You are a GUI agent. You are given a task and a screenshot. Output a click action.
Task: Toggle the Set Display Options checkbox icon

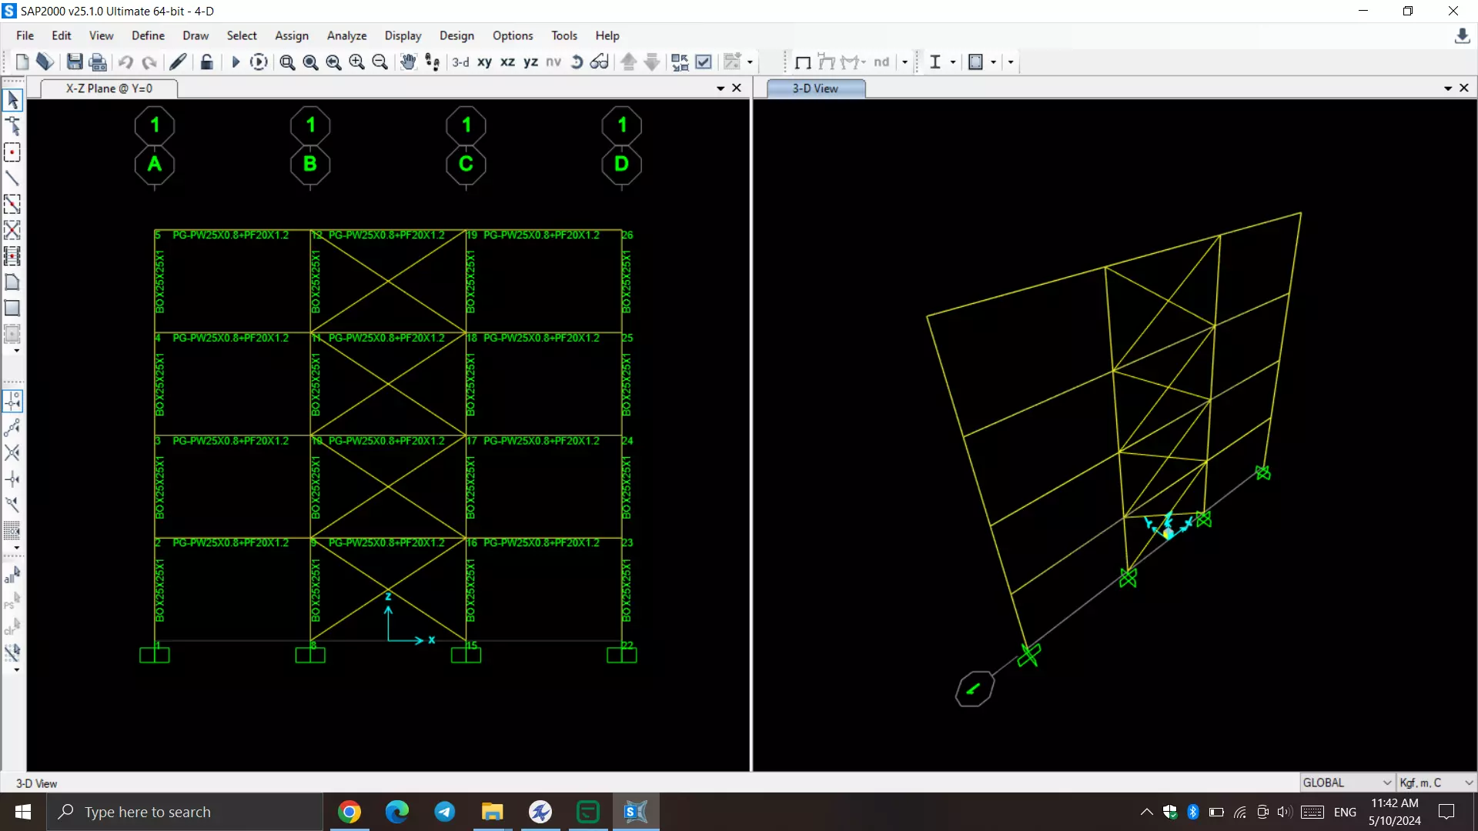click(704, 62)
